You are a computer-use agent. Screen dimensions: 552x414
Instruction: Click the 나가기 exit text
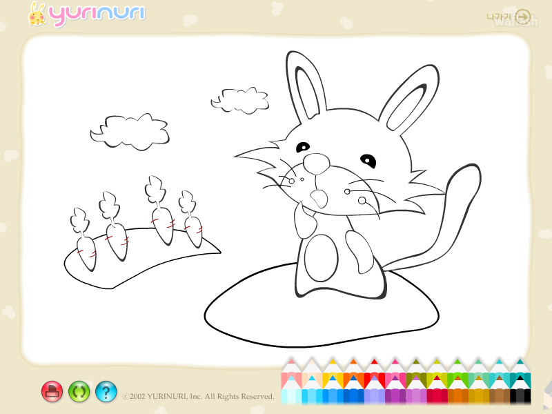(499, 17)
